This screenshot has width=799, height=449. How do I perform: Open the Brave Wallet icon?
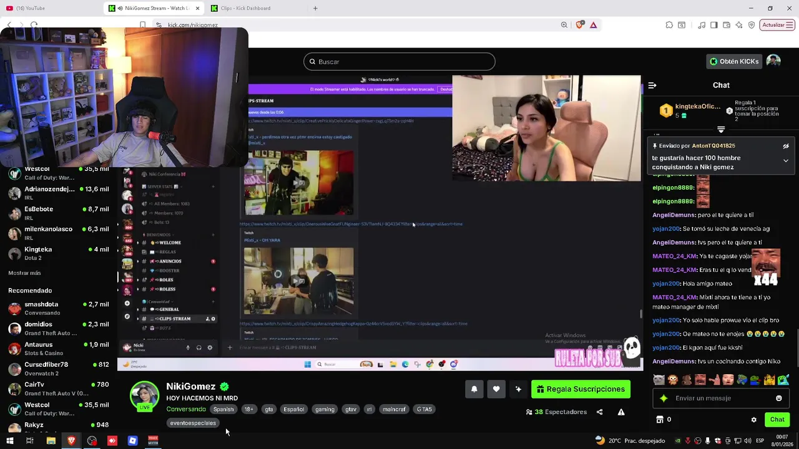(x=727, y=25)
